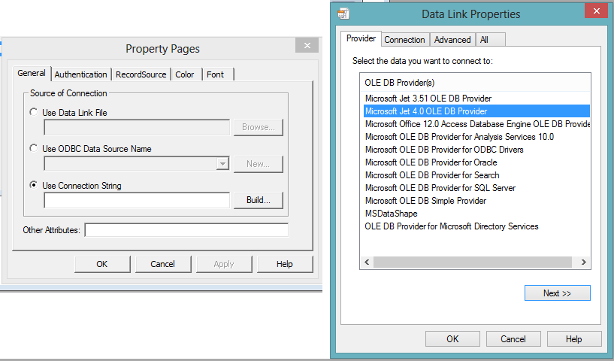Click the provider list horizontal scrollbar thumb
614x361 pixels.
(473, 262)
